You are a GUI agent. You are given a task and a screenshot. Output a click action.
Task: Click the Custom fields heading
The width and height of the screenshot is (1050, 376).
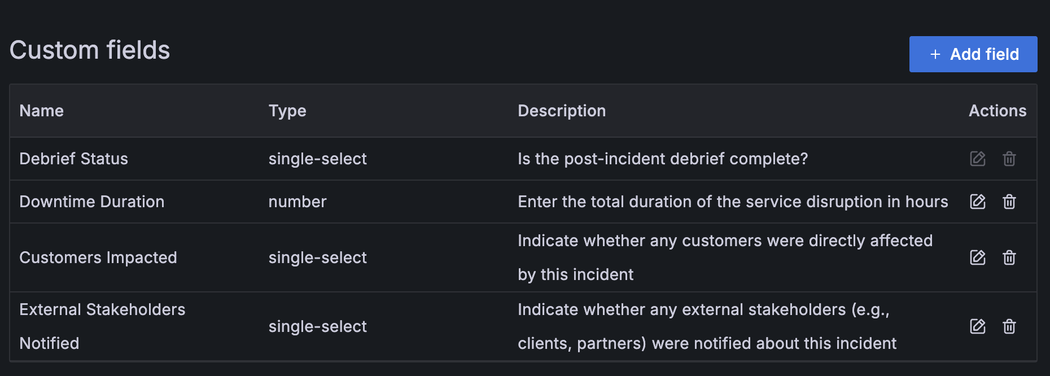pyautogui.click(x=91, y=50)
